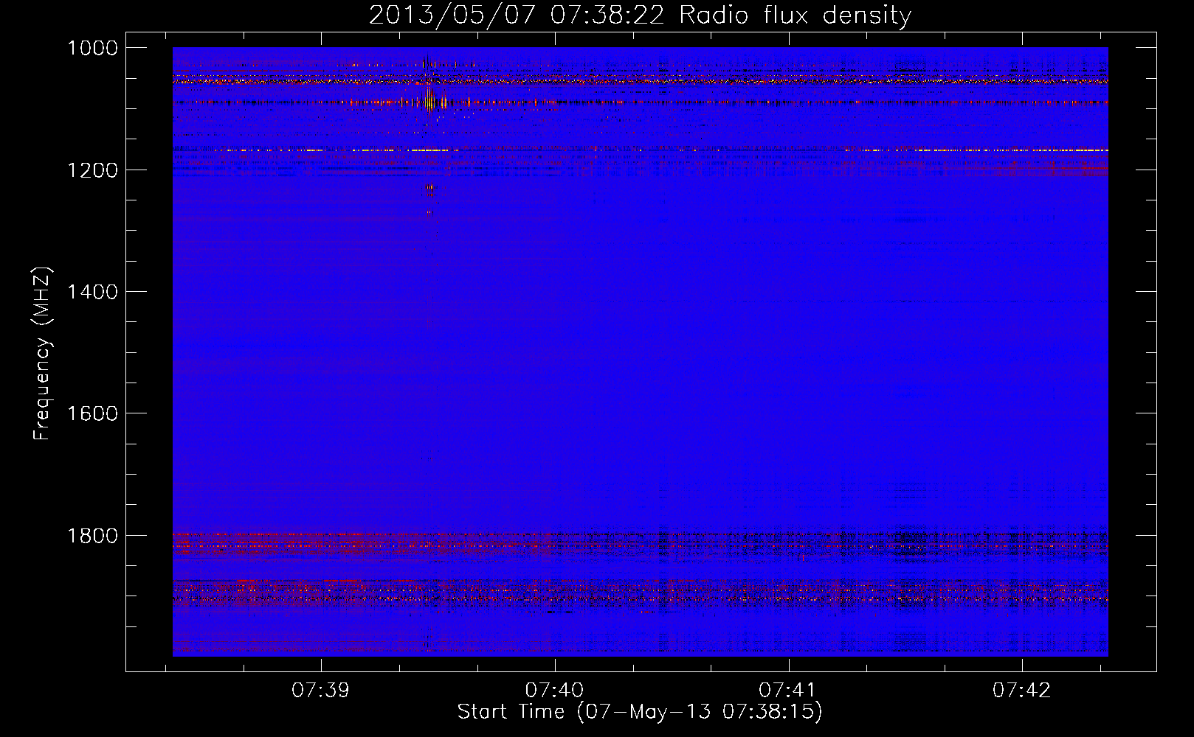Click the 1000 frequency tick label

click(x=93, y=48)
